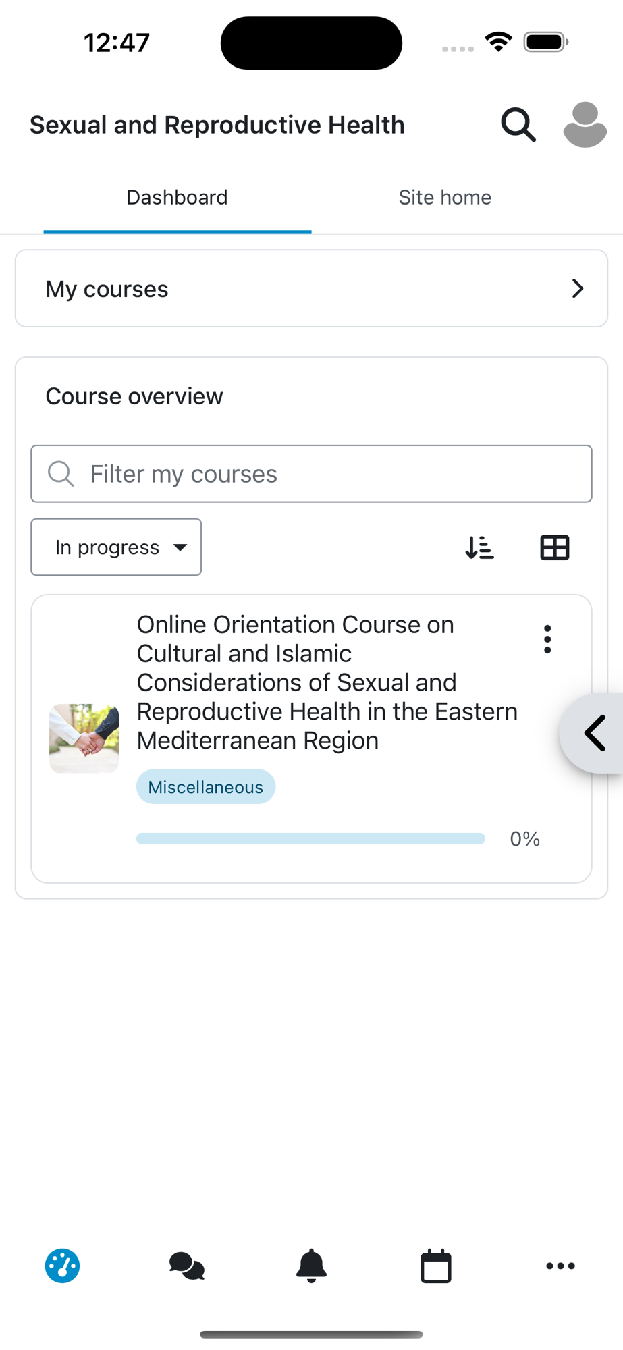Switch to the Site home tab
Viewport: 623px width, 1350px height.
click(445, 198)
